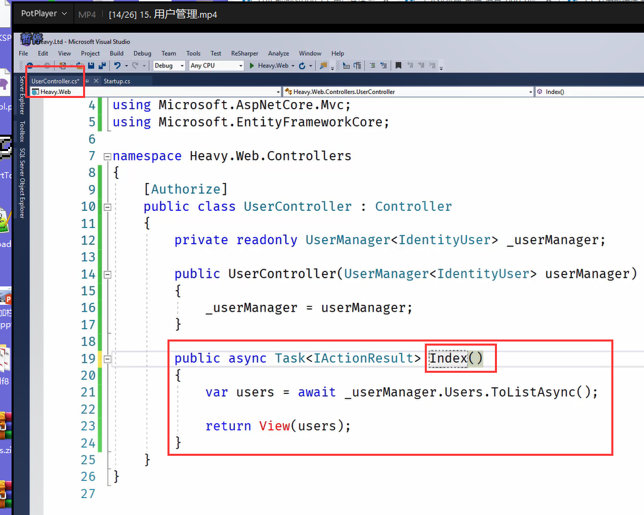This screenshot has width=644, height=515.
Task: Click the Refresh browser link icon
Action: tap(302, 66)
